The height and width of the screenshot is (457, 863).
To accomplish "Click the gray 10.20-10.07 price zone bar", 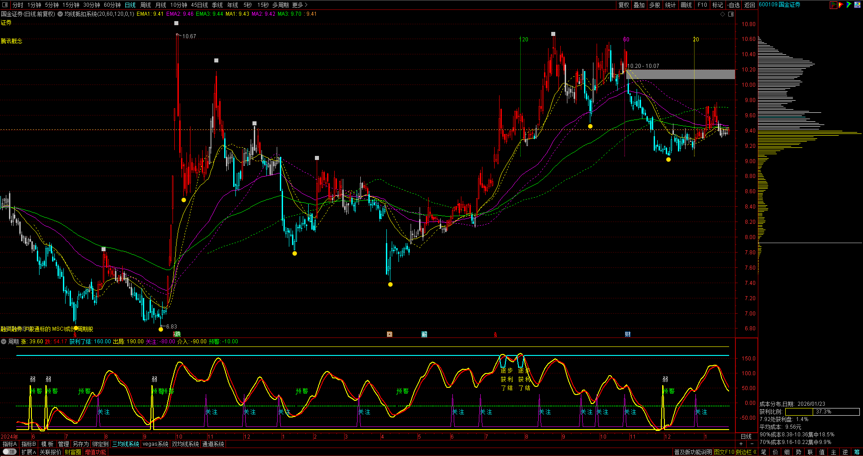I will point(680,74).
